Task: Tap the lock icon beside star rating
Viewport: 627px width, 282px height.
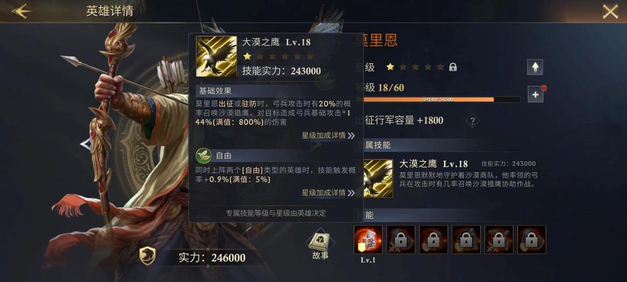Action: [x=453, y=67]
